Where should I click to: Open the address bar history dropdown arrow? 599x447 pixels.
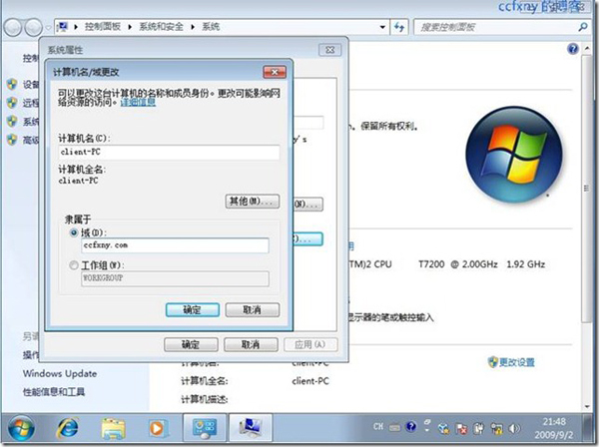pos(382,27)
